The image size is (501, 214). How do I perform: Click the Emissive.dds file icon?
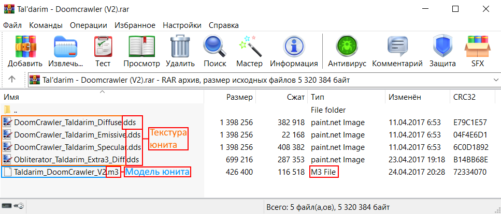point(7,135)
